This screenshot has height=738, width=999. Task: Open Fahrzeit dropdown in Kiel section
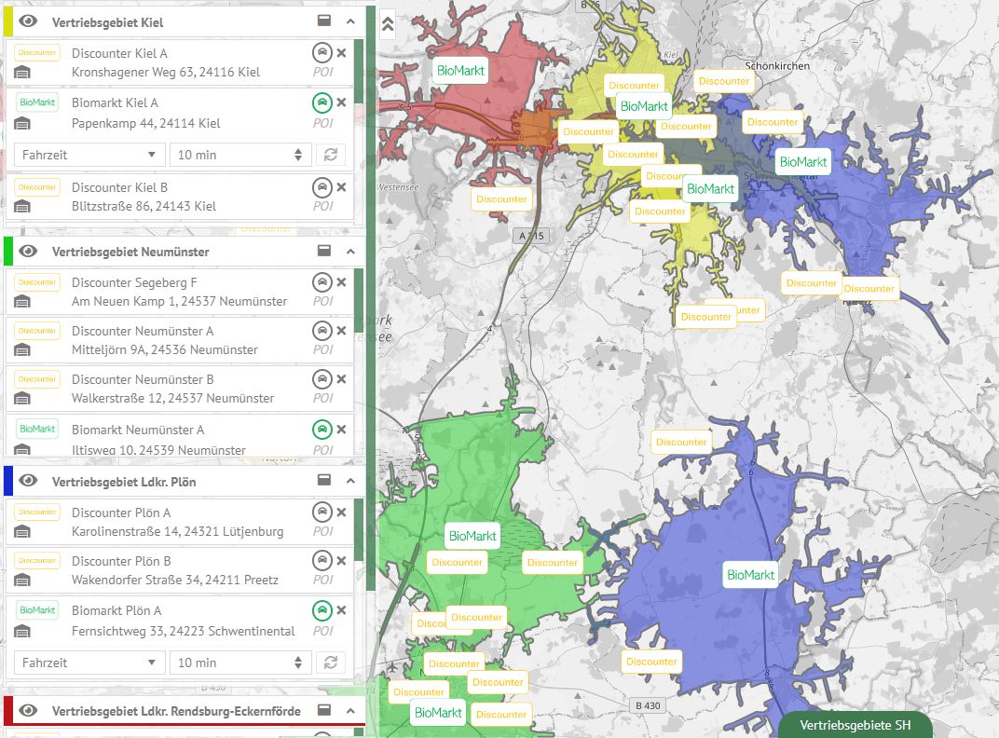point(89,155)
